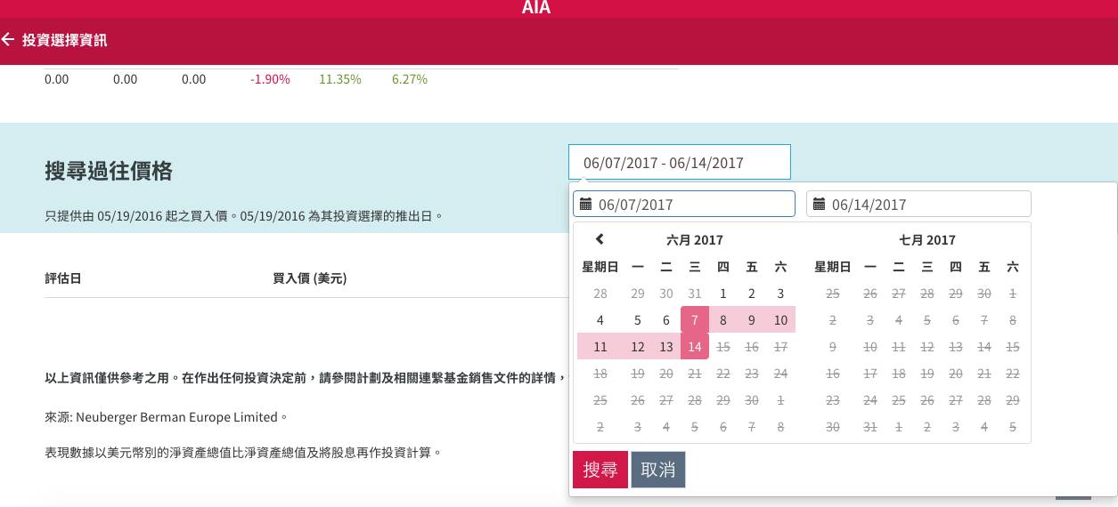Pick June 4 in the June calendar

(x=600, y=320)
